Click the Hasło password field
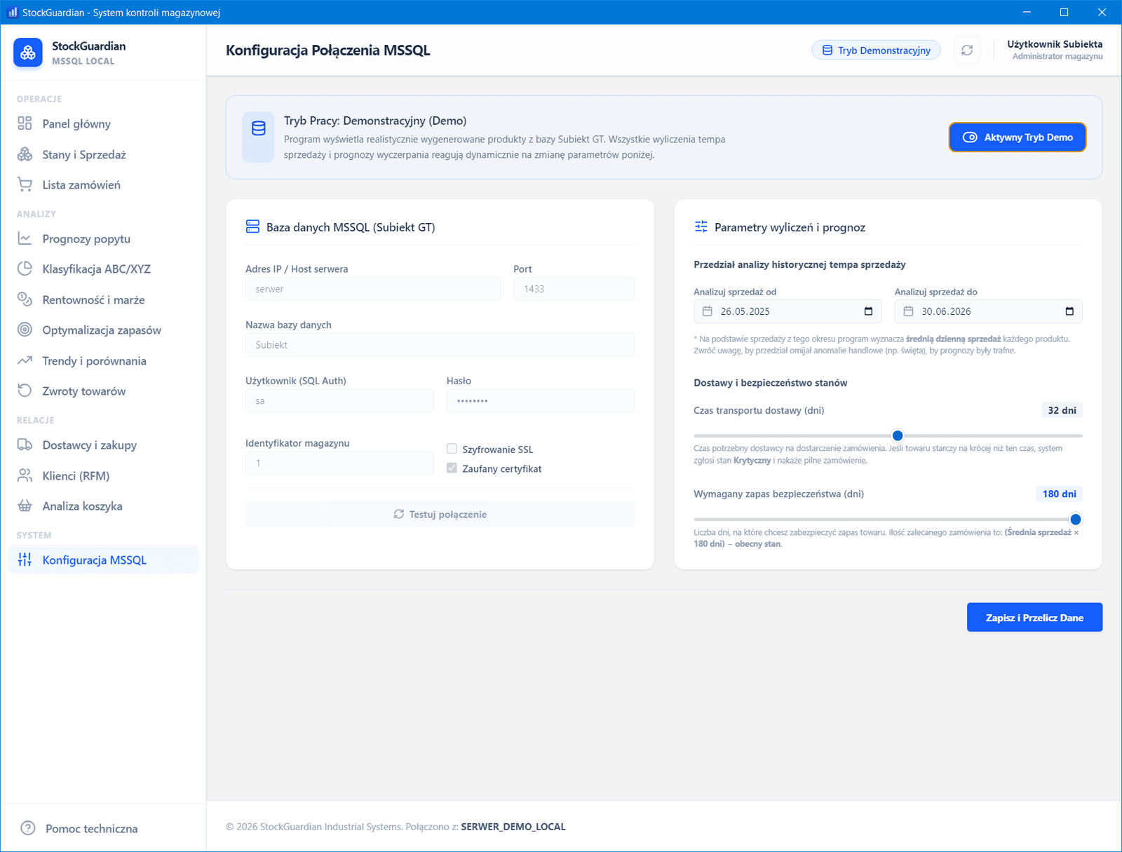The width and height of the screenshot is (1122, 852). 541,401
